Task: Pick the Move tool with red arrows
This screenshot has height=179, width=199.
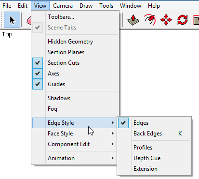Action: (166, 20)
